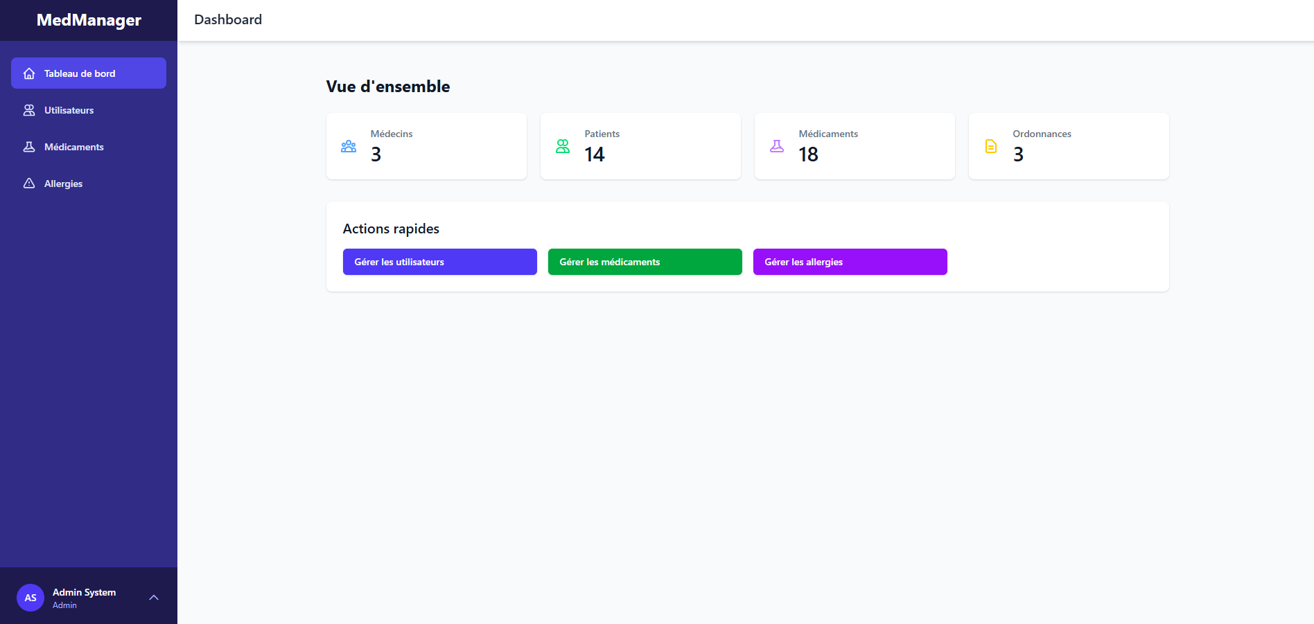Click the yellow document icon on Ordonnances card

click(x=990, y=145)
